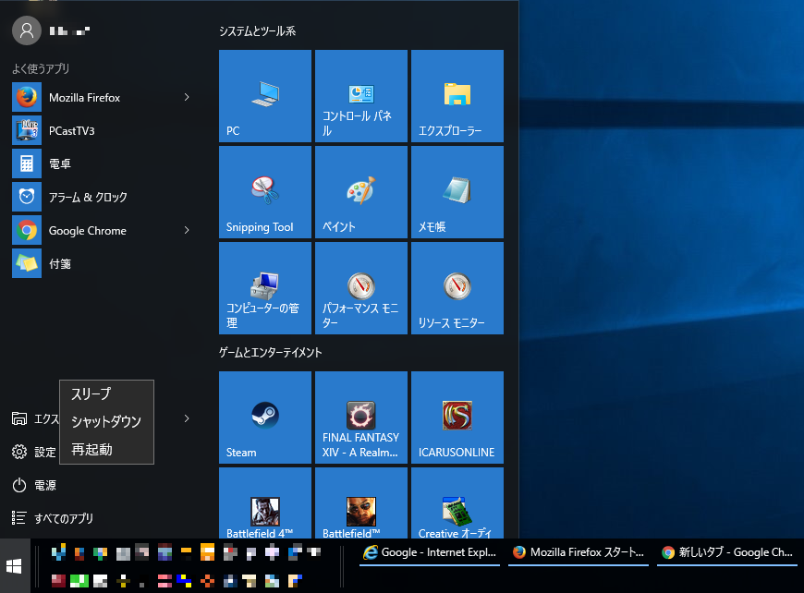The height and width of the screenshot is (593, 804).
Task: Open the PC tile
Action: [x=265, y=96]
